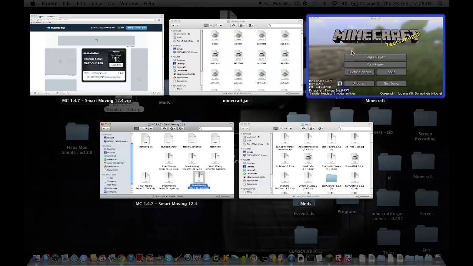
Task: Open the Go menu
Action: [111, 4]
